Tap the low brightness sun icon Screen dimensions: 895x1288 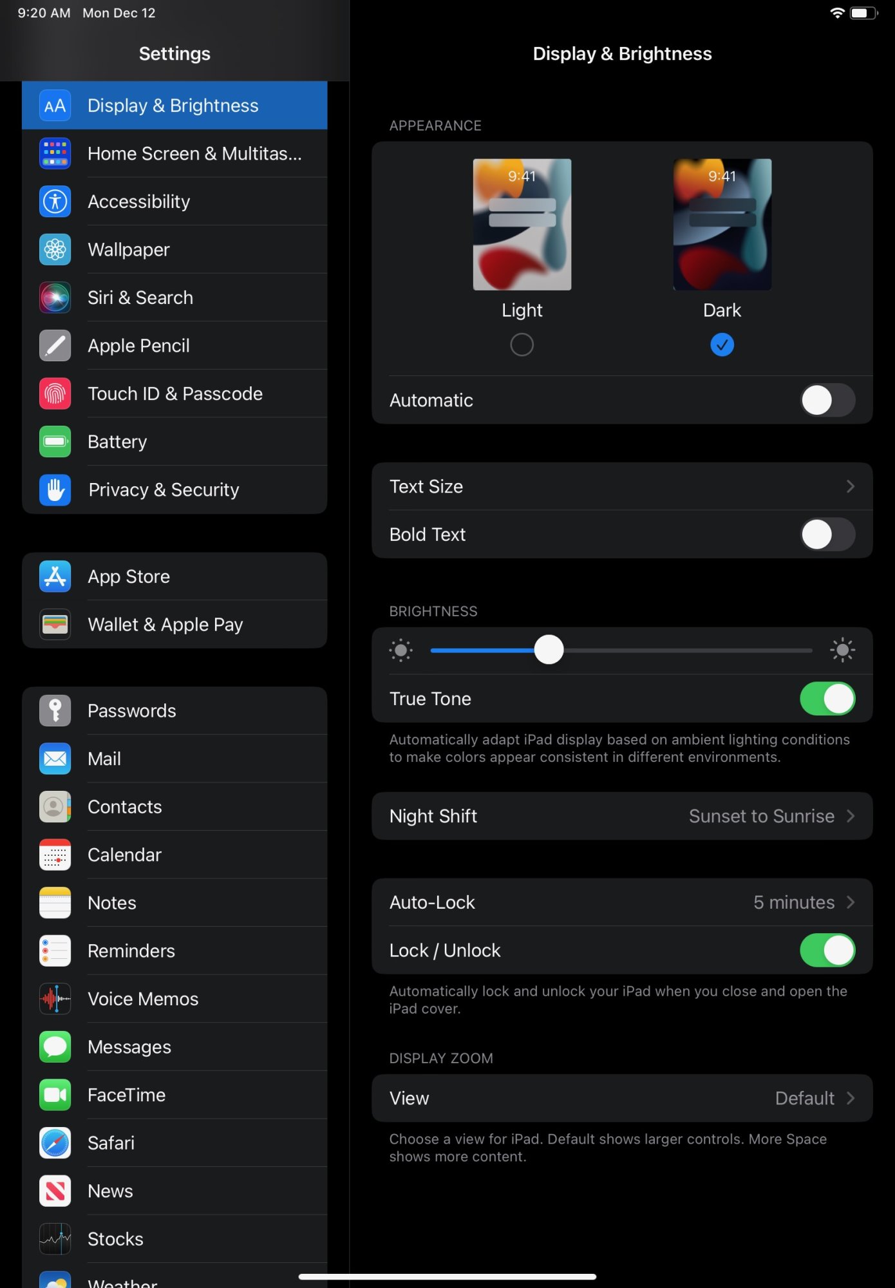coord(400,650)
